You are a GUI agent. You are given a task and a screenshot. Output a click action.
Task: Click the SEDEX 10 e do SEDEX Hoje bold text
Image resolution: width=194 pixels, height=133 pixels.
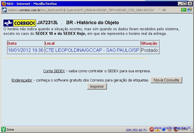point(61,34)
